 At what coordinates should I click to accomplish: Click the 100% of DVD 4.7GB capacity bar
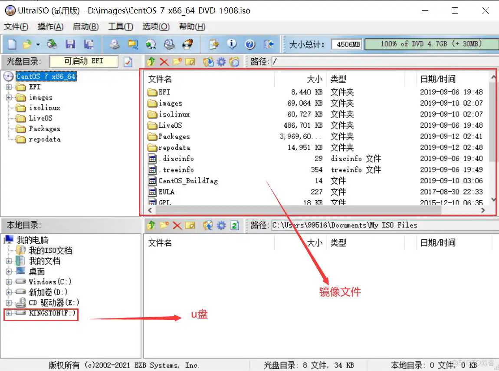[431, 44]
